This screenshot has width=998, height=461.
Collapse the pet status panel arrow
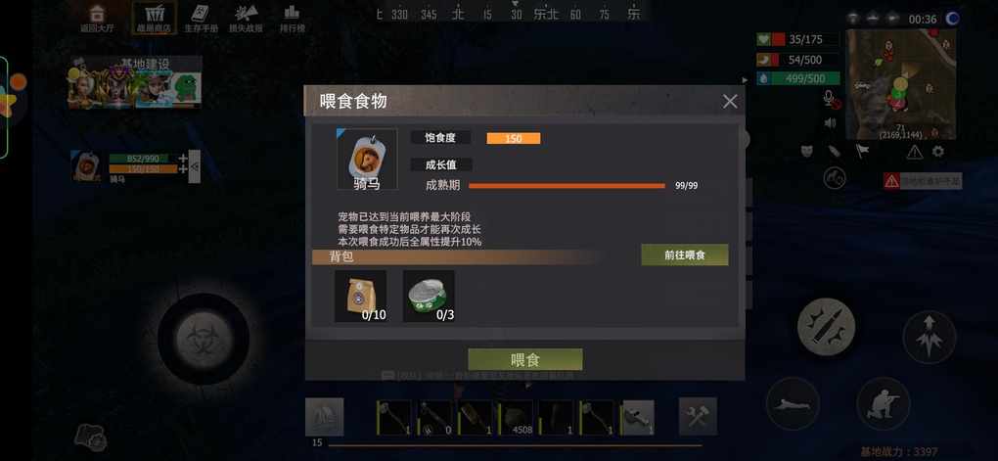point(194,166)
